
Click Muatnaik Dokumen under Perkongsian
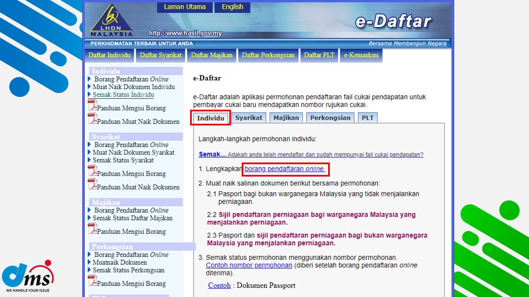[x=120, y=262]
